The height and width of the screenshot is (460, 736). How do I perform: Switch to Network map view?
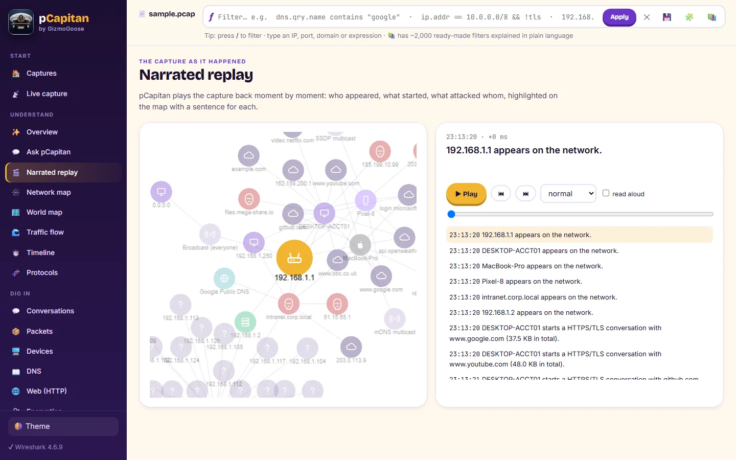tap(63, 193)
